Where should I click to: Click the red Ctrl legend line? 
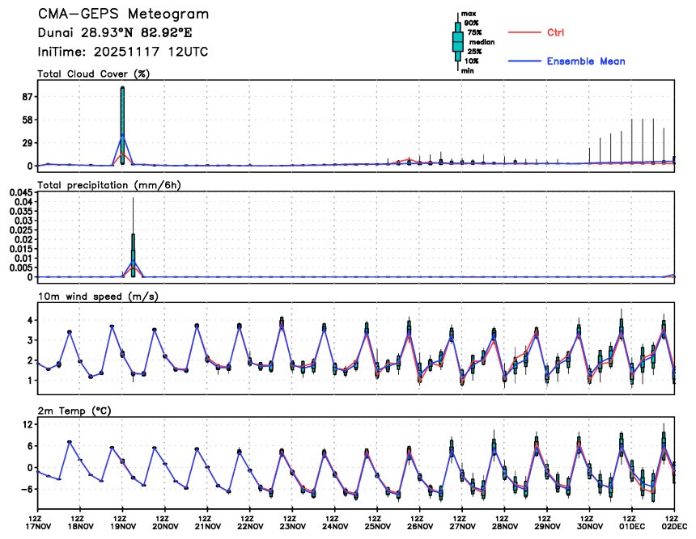[x=524, y=32]
